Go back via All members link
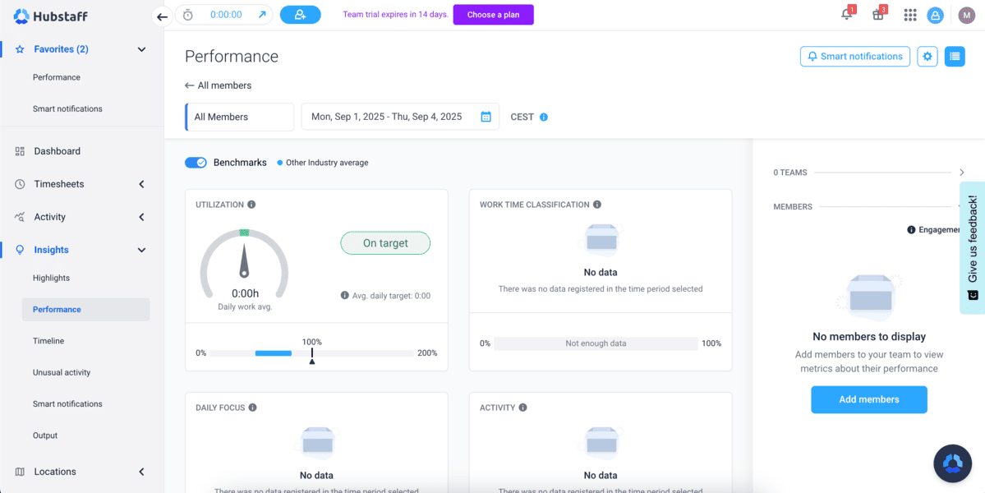This screenshot has width=985, height=493. click(219, 85)
